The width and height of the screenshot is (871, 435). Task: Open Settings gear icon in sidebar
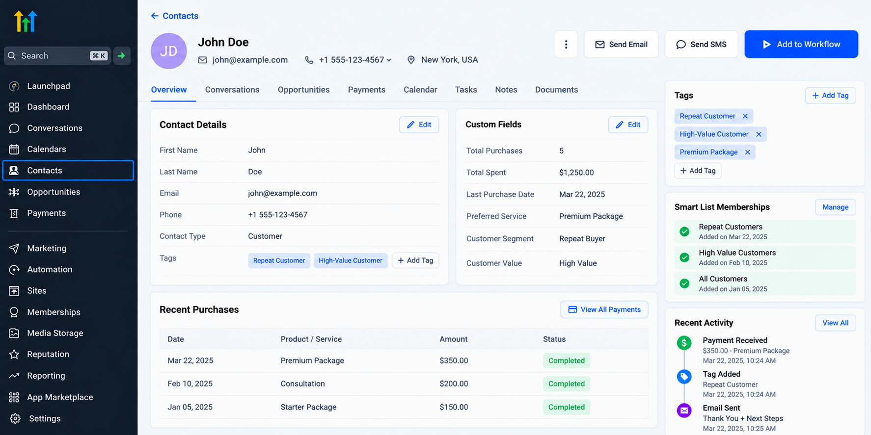[x=15, y=419]
